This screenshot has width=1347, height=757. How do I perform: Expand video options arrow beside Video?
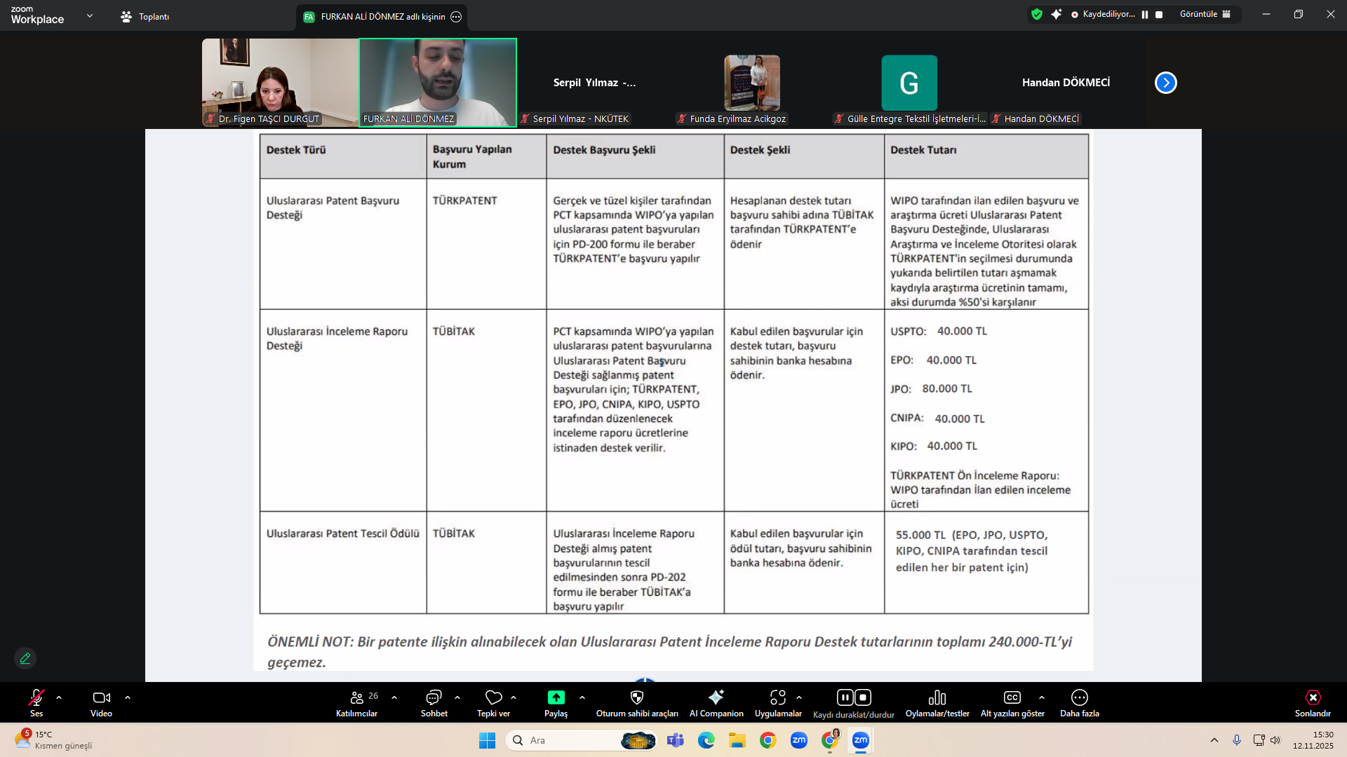(x=128, y=697)
